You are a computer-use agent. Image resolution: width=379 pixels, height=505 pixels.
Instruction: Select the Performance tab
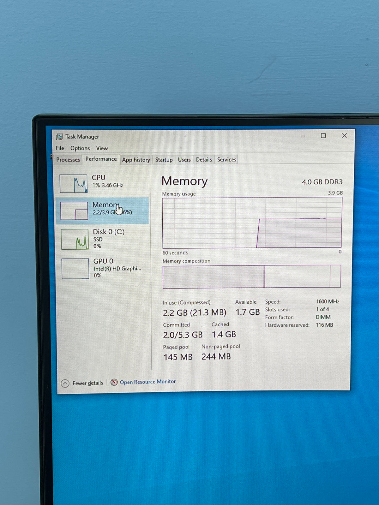(101, 159)
